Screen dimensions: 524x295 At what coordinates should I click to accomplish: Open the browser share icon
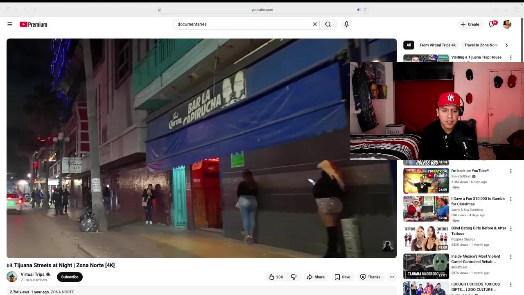496,9
